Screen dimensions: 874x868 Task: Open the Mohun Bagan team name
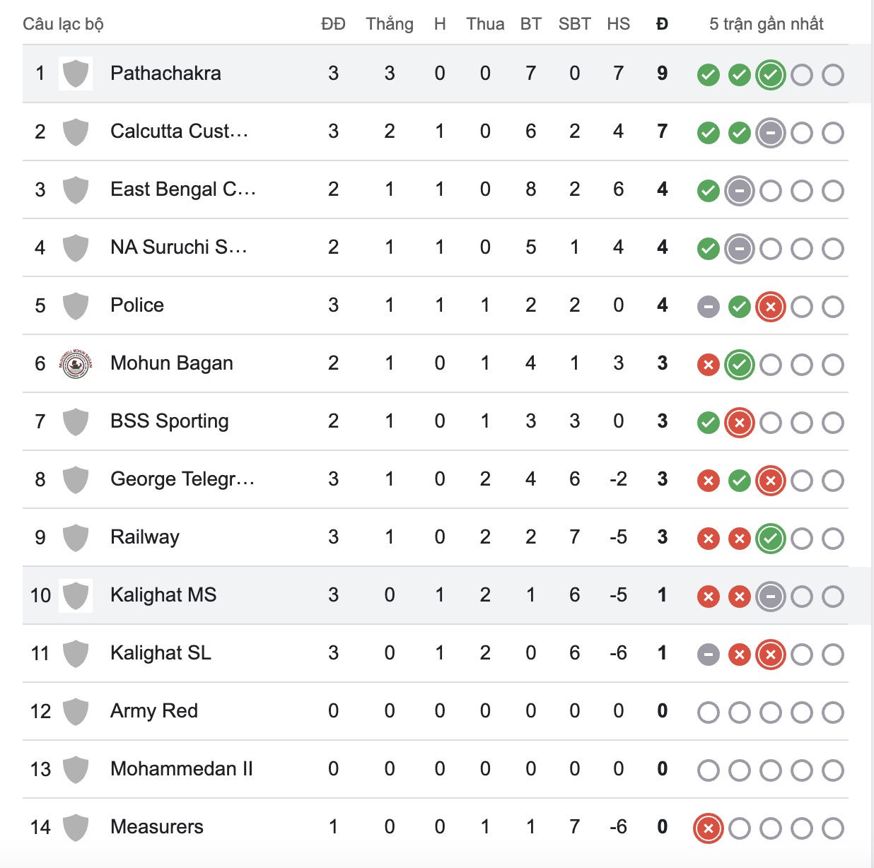(x=171, y=363)
